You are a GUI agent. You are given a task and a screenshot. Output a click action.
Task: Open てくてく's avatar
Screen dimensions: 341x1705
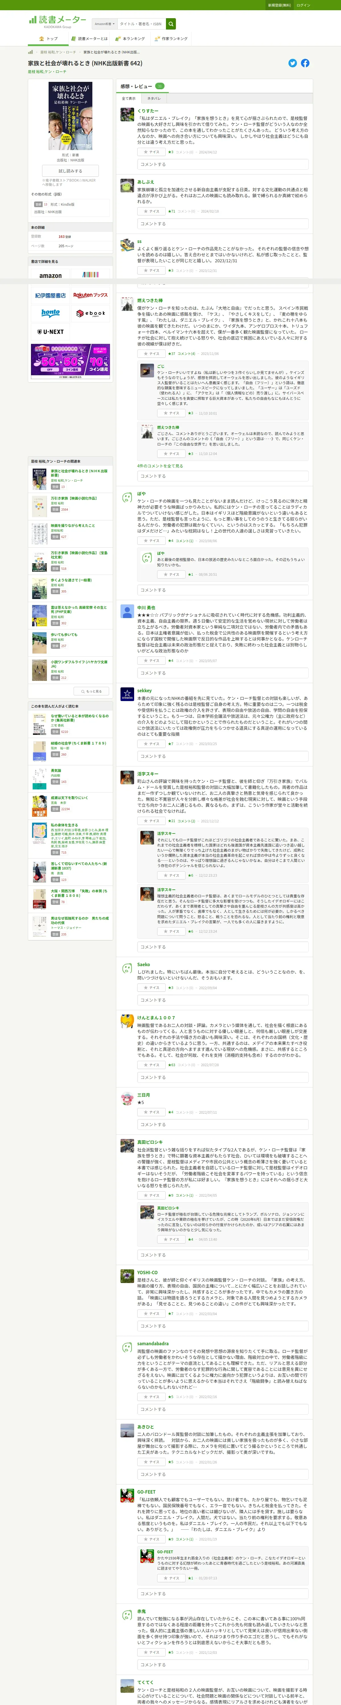coord(127,1685)
